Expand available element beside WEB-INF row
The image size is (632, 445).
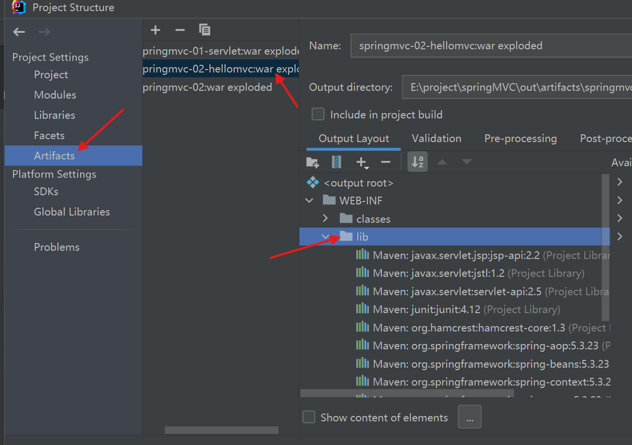pos(619,200)
